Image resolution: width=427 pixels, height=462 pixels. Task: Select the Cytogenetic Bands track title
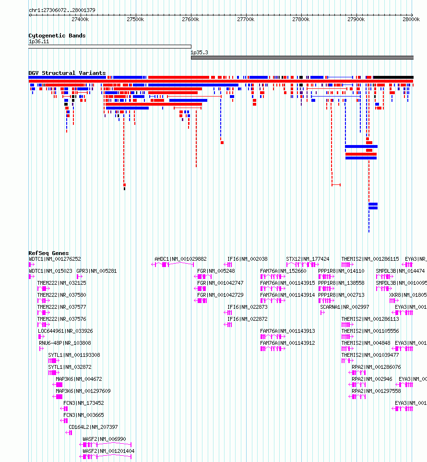tap(57, 36)
